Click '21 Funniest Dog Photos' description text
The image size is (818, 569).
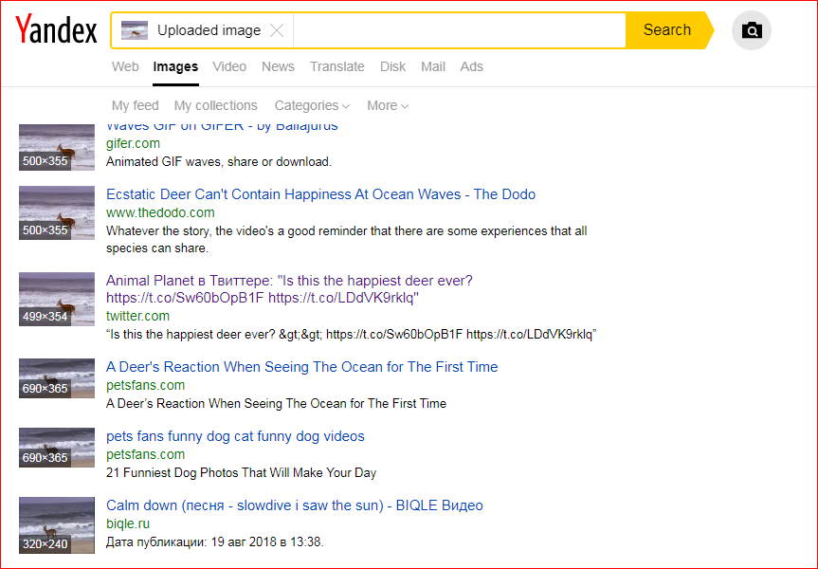tap(241, 473)
